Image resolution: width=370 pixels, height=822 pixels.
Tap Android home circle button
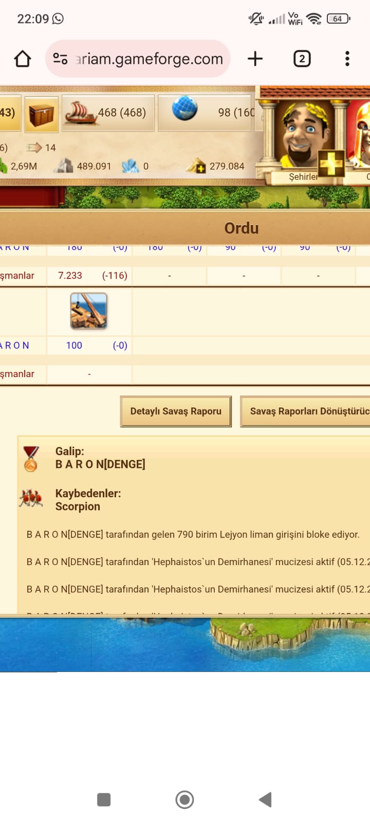coord(184,799)
